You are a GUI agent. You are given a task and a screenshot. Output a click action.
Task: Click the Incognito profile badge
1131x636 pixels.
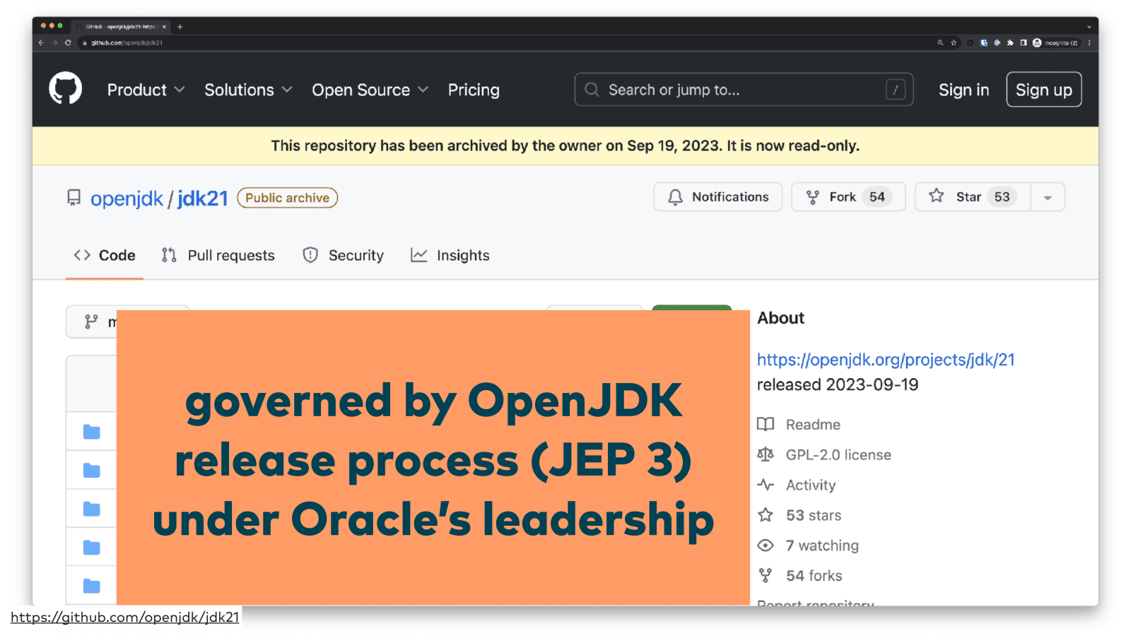coord(1055,42)
